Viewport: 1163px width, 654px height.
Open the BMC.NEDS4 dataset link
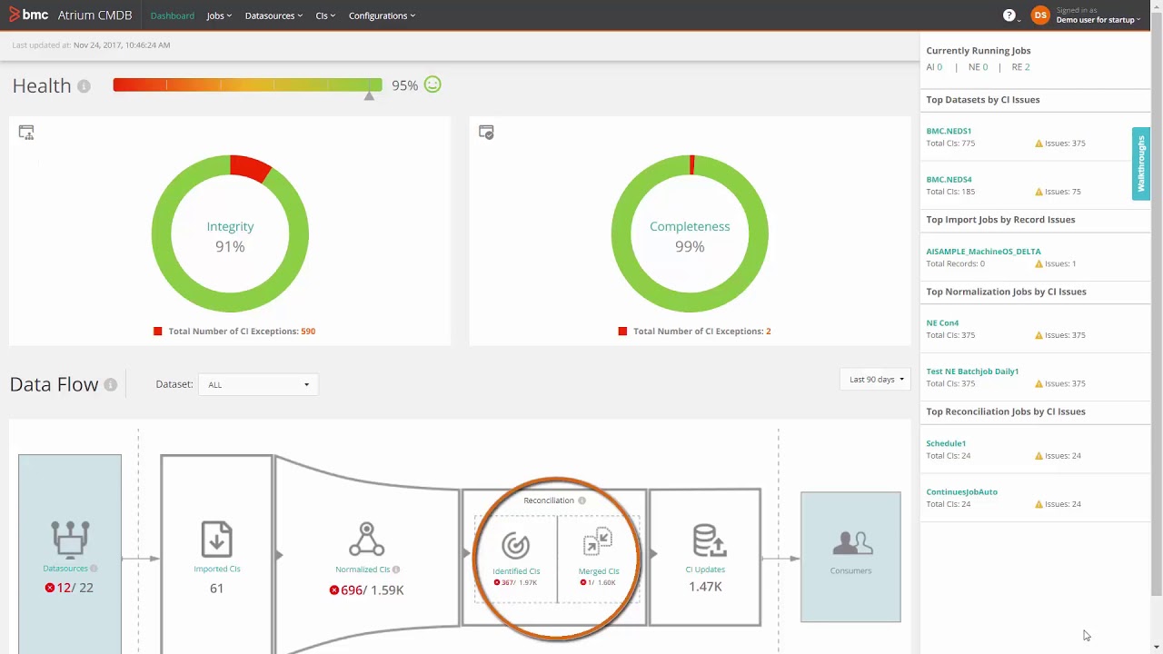click(949, 179)
